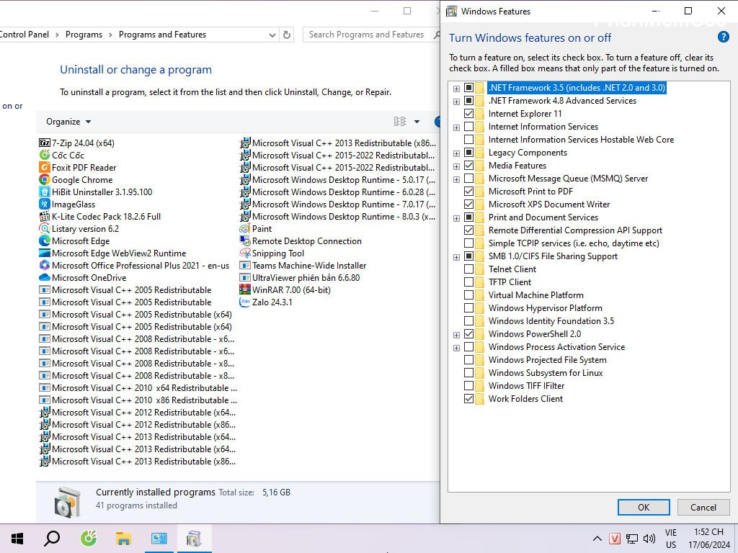Select the Microsoft Edge icon in list

click(45, 241)
